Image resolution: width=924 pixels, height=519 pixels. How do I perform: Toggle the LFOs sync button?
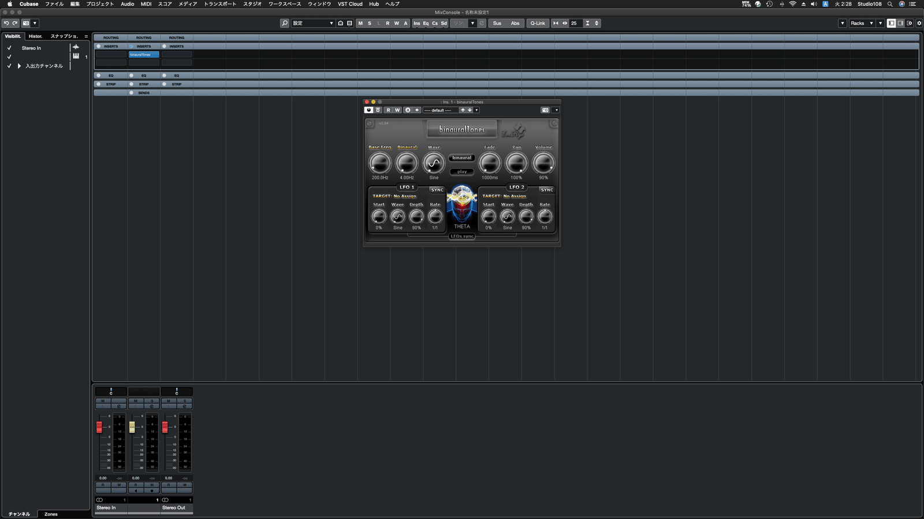tap(462, 236)
